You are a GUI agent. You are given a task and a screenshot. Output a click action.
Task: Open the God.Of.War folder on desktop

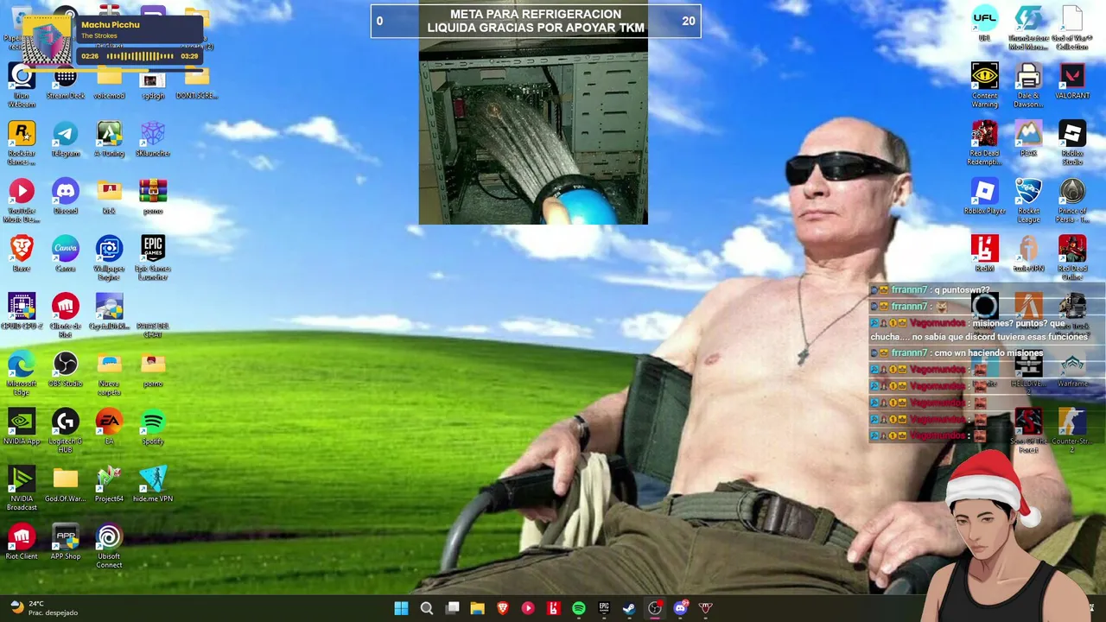tap(66, 486)
